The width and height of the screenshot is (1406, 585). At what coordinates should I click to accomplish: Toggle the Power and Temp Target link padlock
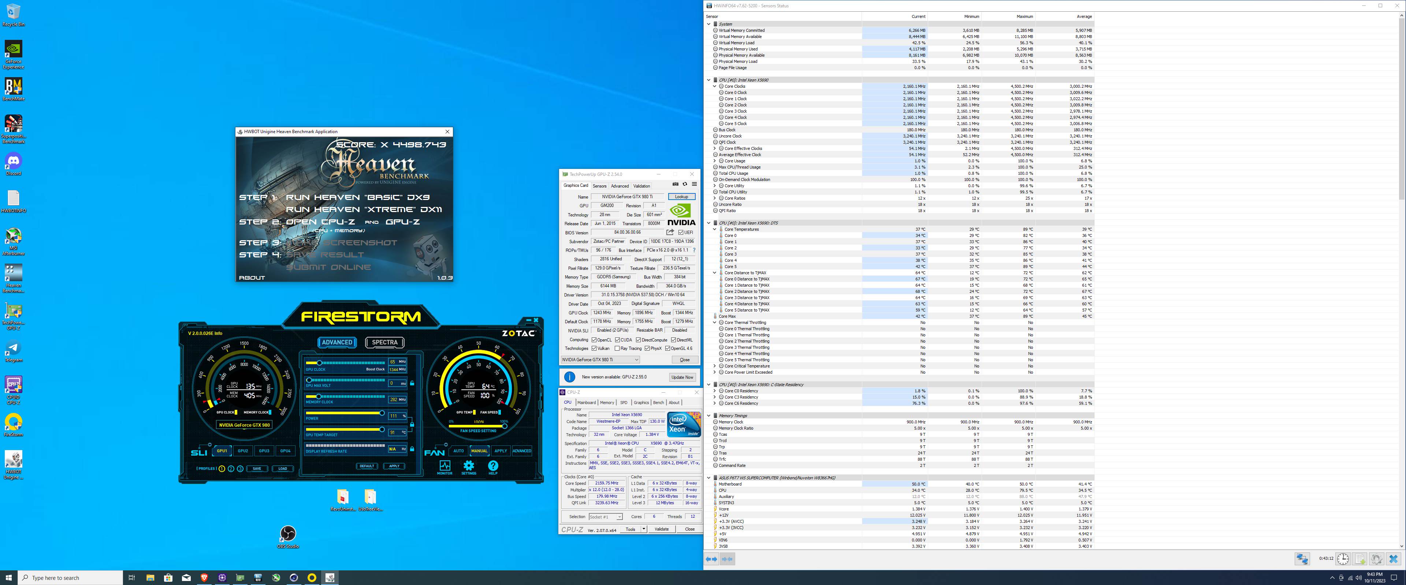412,424
